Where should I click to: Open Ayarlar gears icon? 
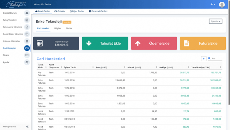click(27, 62)
